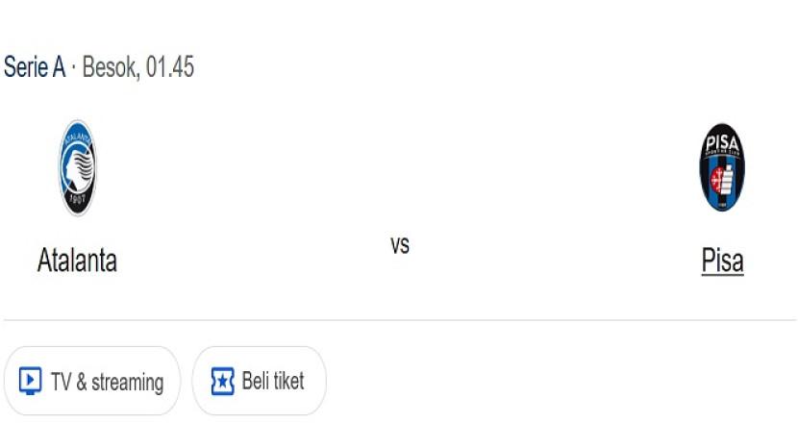This screenshot has width=798, height=448.
Task: Click the "Besok" match day text
Action: tap(110, 67)
